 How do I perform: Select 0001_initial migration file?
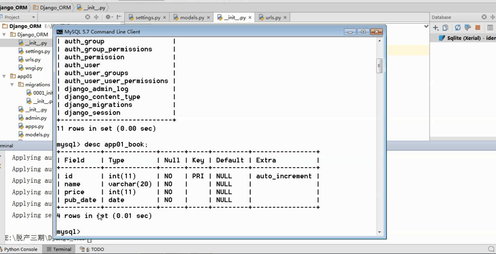point(40,93)
